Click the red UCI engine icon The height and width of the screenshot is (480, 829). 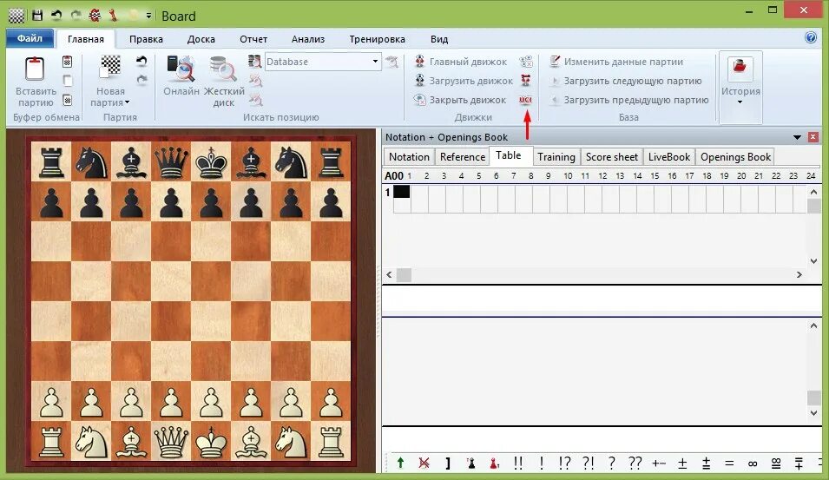pos(525,99)
